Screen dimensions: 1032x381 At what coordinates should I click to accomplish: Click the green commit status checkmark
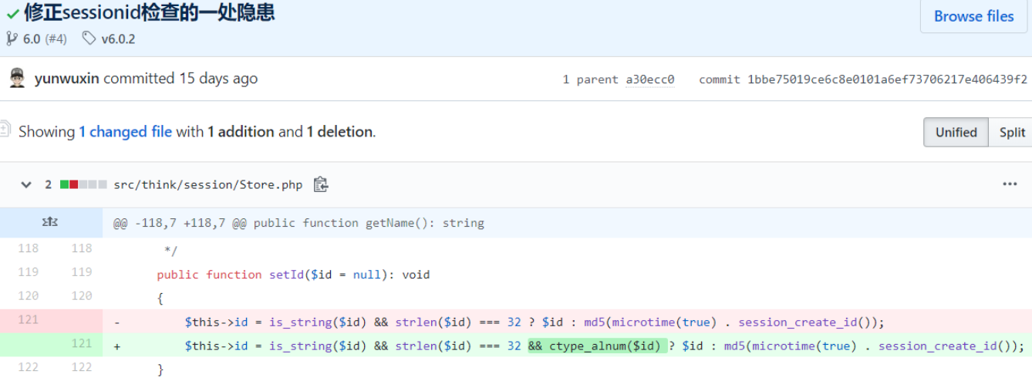coord(13,13)
